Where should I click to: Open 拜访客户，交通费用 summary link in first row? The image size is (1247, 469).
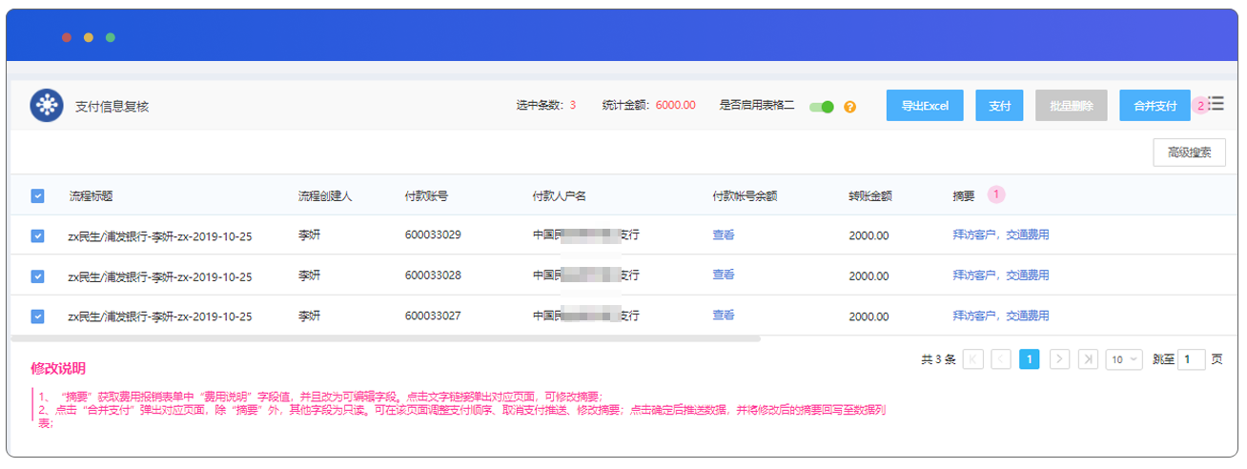coord(1000,235)
